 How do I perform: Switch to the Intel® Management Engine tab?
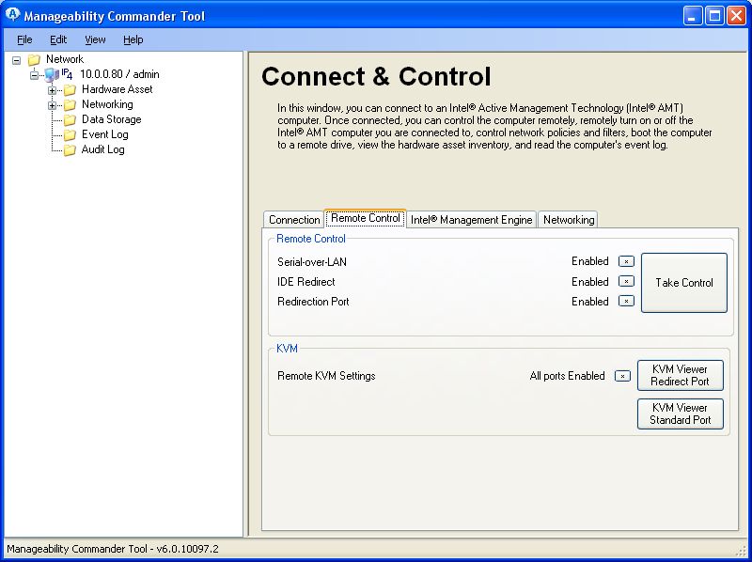coord(472,220)
